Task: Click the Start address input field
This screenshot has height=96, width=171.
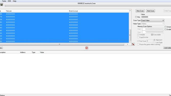Action: (x=153, y=29)
